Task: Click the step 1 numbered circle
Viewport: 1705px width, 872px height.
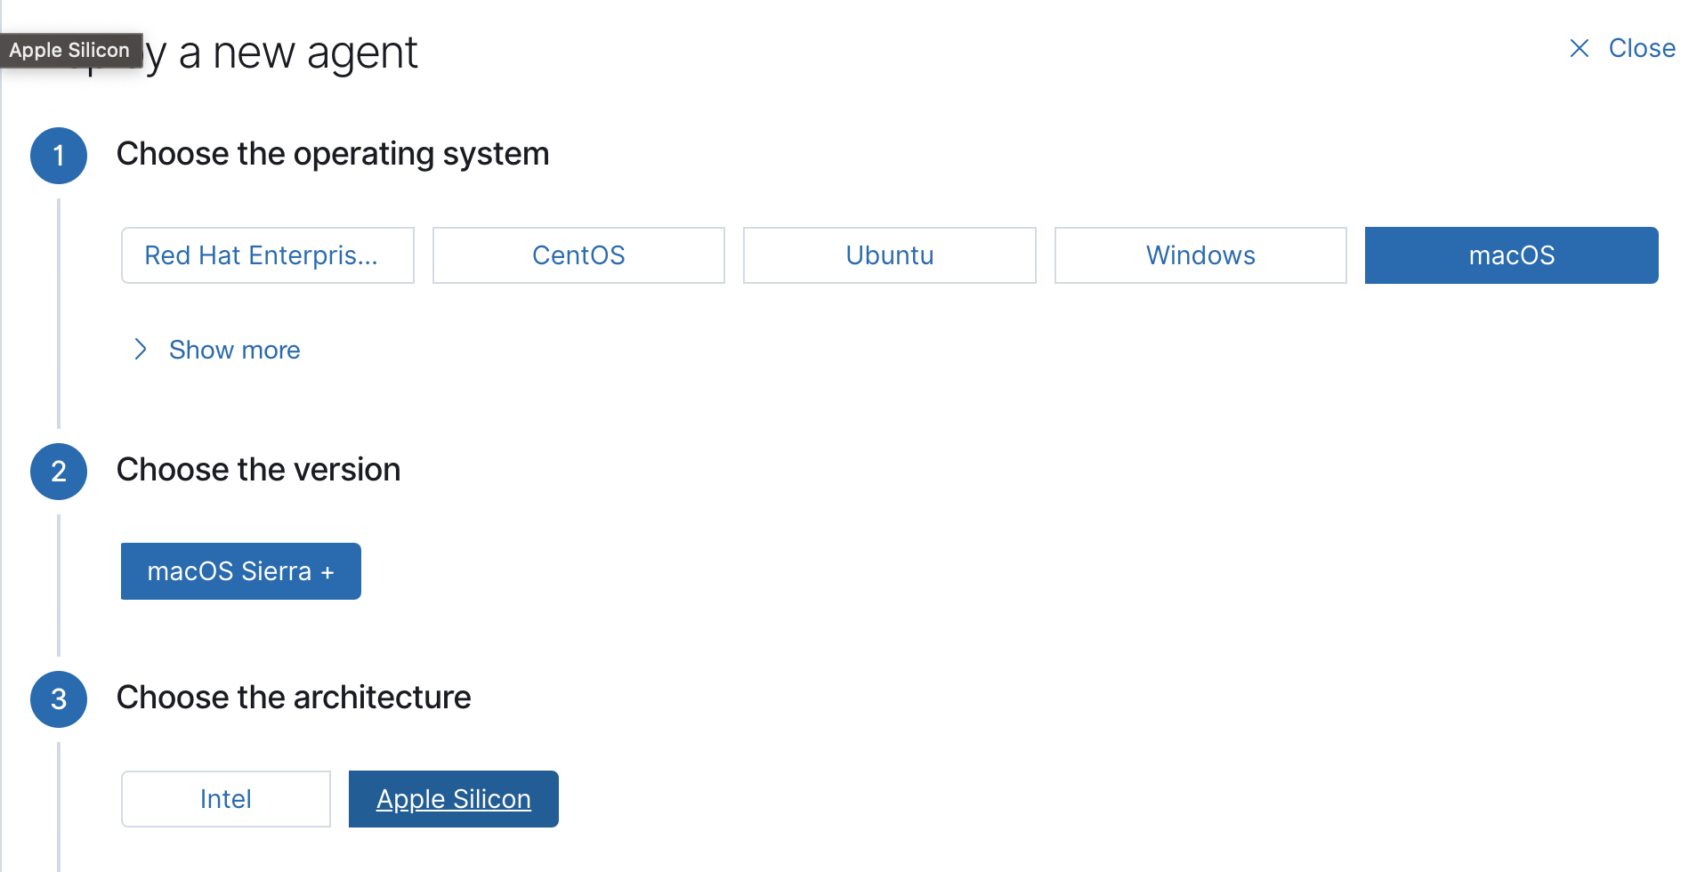Action: (x=58, y=156)
